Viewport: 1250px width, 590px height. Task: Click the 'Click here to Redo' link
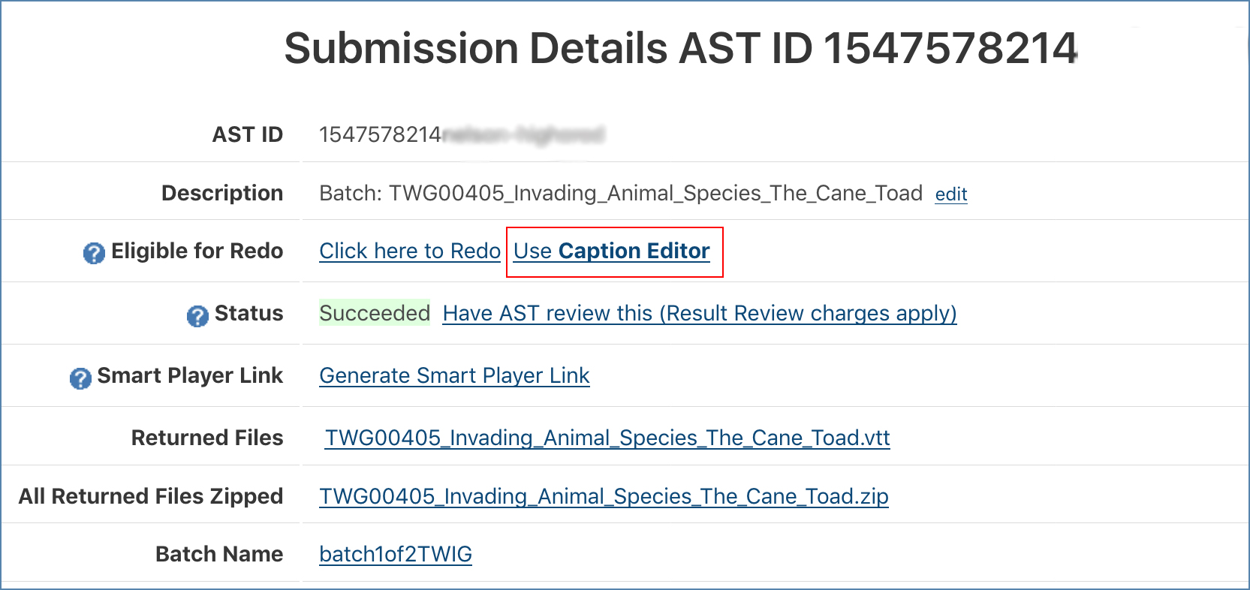pyautogui.click(x=409, y=251)
